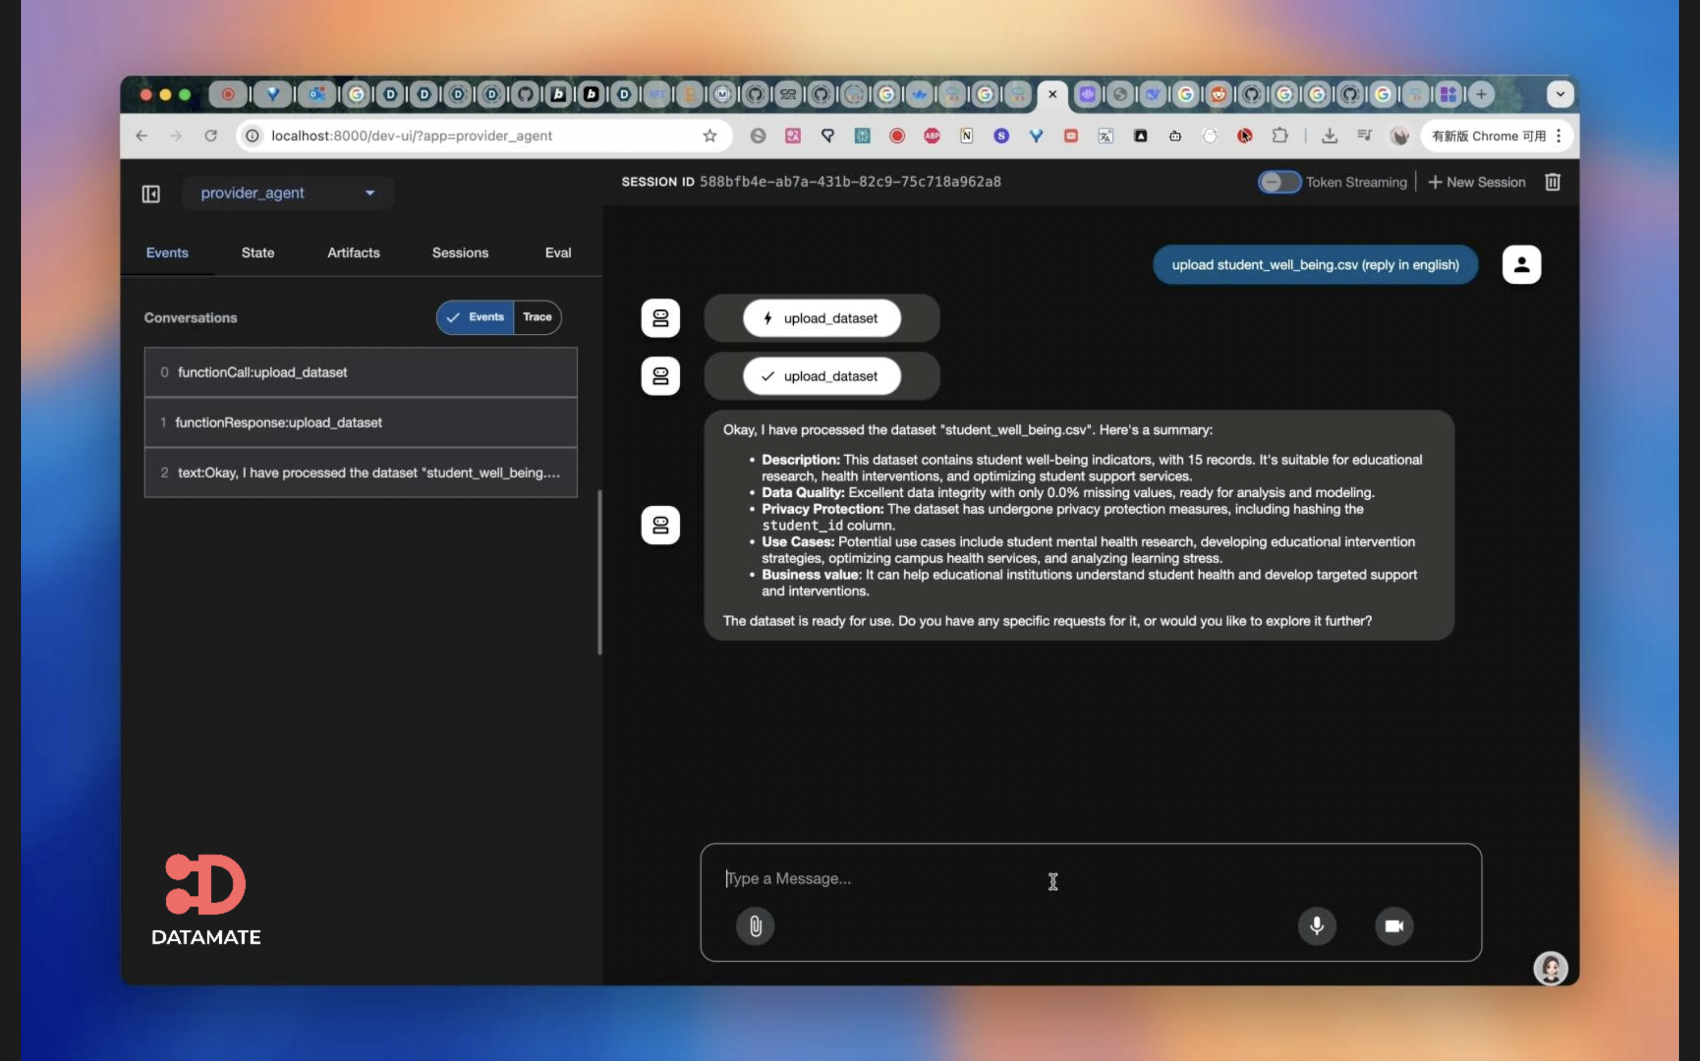The height and width of the screenshot is (1061, 1700).
Task: Open the Sessions tab
Action: coord(460,253)
